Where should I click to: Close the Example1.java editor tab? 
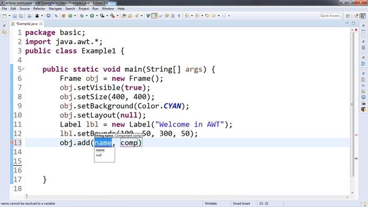coord(41,24)
